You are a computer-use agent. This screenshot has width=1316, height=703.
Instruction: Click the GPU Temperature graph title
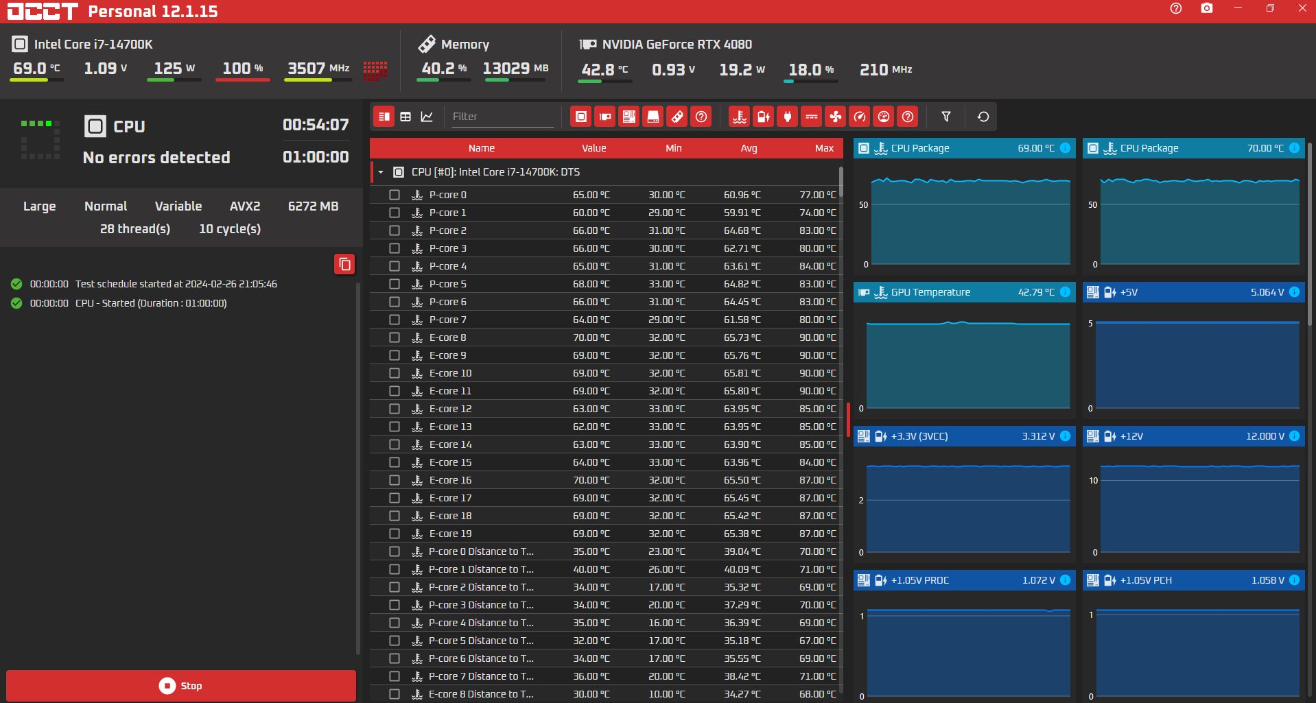point(930,292)
